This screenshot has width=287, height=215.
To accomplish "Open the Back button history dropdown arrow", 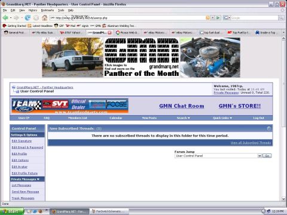I will click(x=11, y=18).
